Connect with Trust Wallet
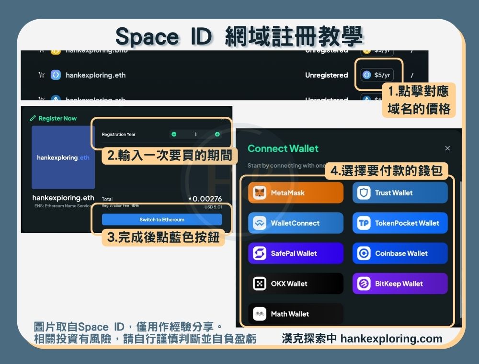Image resolution: width=479 pixels, height=364 pixels. click(400, 193)
